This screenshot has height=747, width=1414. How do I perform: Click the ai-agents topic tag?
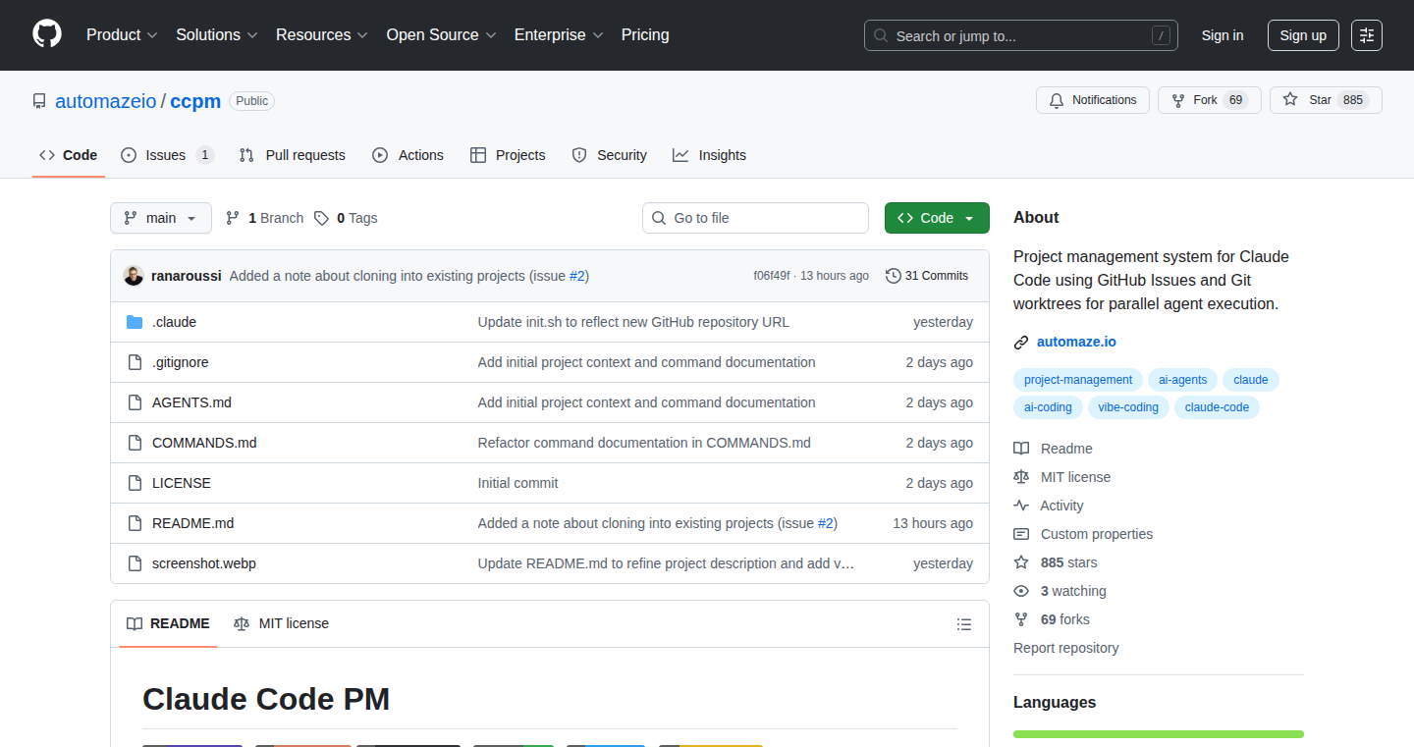click(x=1182, y=380)
